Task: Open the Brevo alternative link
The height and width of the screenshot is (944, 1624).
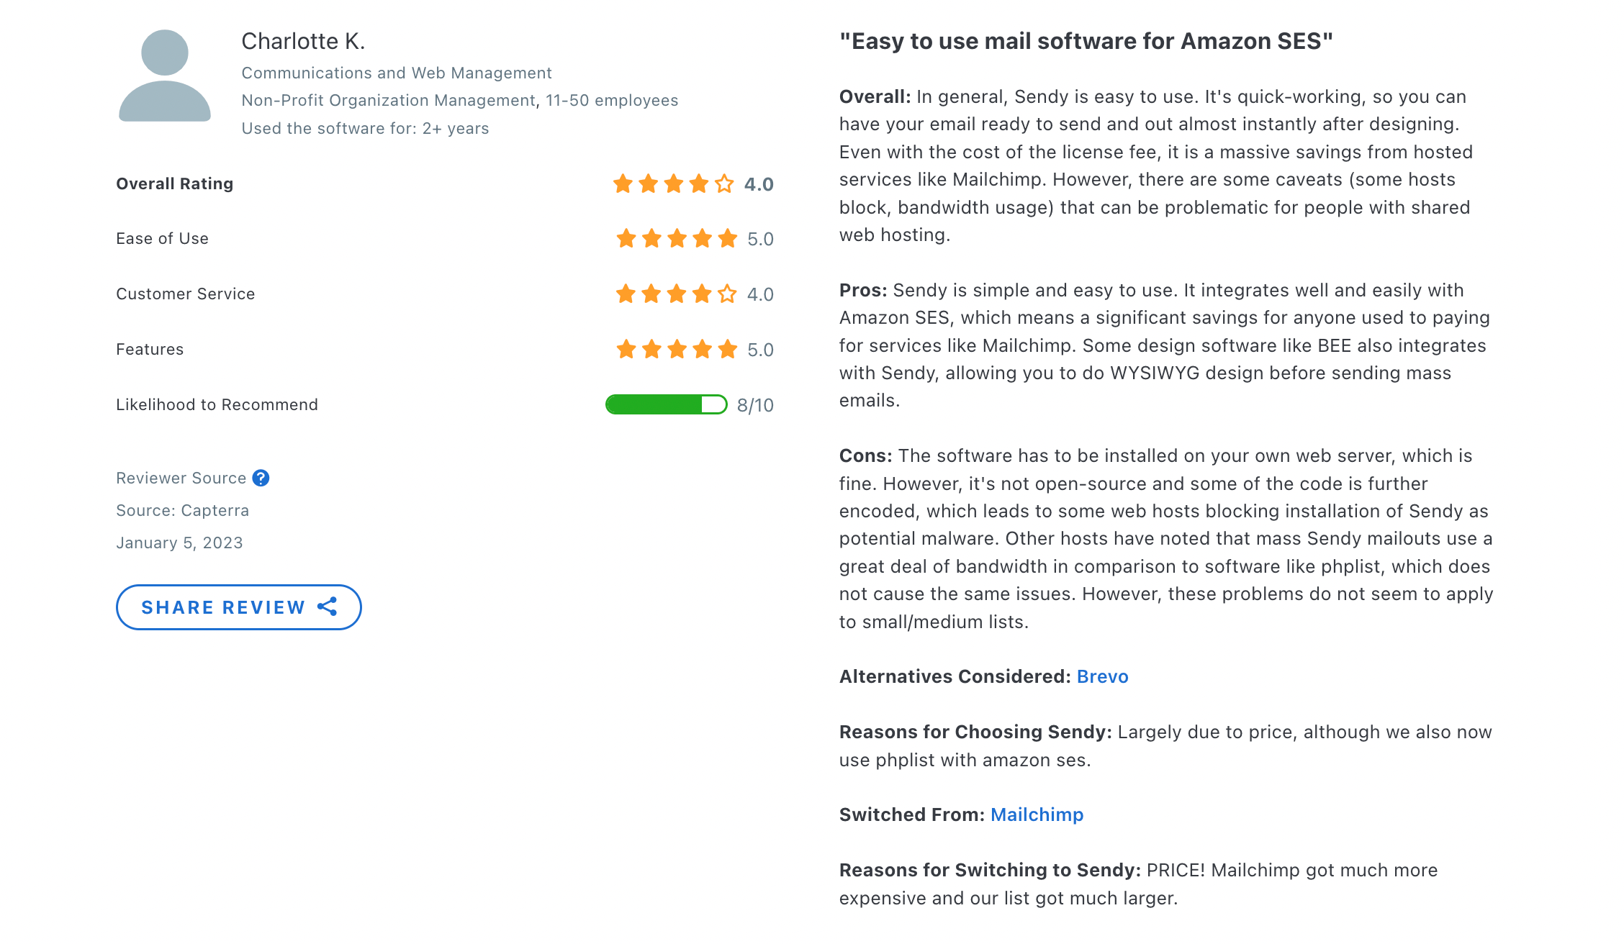Action: (1102, 676)
